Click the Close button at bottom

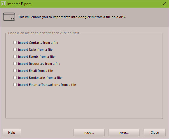coord(155,133)
